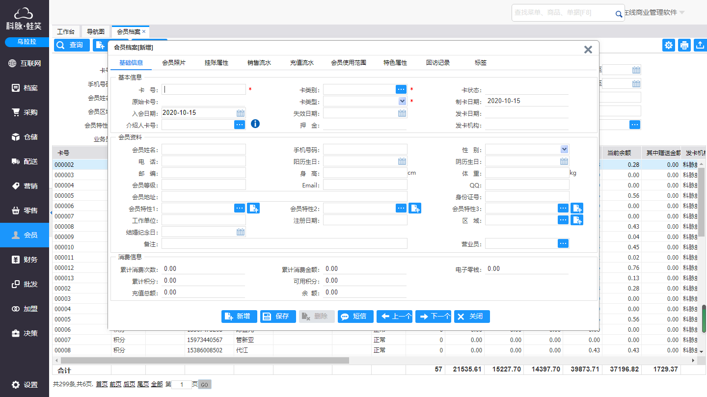
Task: Click the 关闭 button
Action: (x=472, y=317)
